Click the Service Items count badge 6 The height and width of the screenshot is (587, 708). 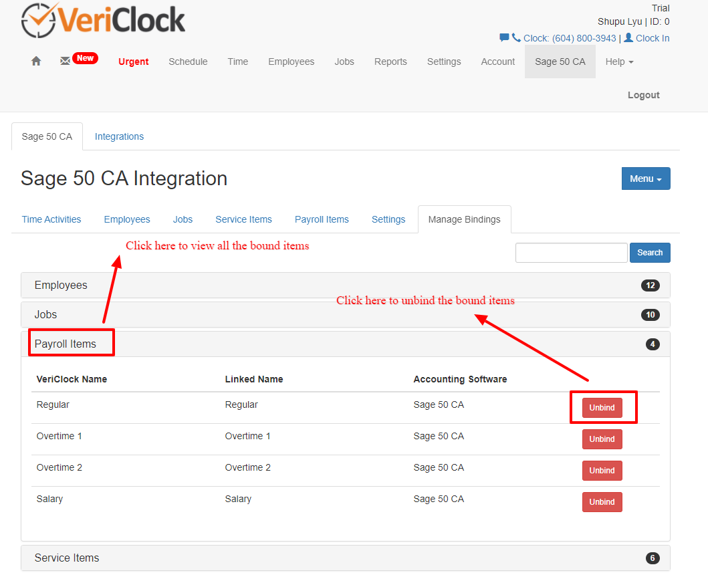click(653, 558)
